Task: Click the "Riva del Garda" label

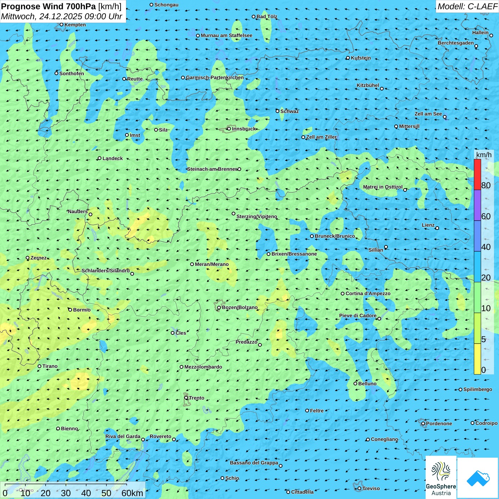Action: click(x=123, y=436)
